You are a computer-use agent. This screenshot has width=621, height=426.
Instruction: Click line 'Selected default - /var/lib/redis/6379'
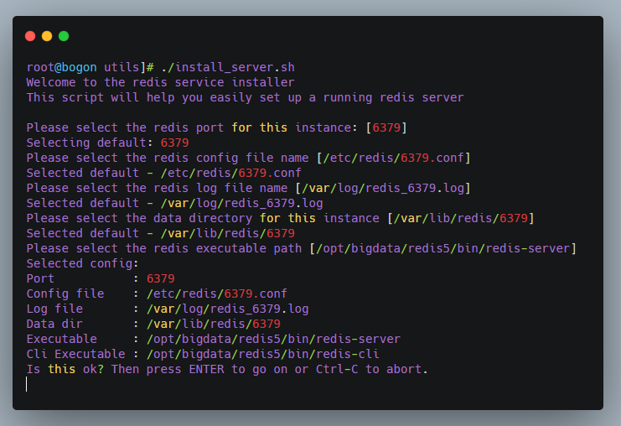point(160,233)
